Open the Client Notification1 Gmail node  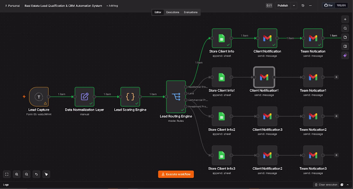(264, 77)
